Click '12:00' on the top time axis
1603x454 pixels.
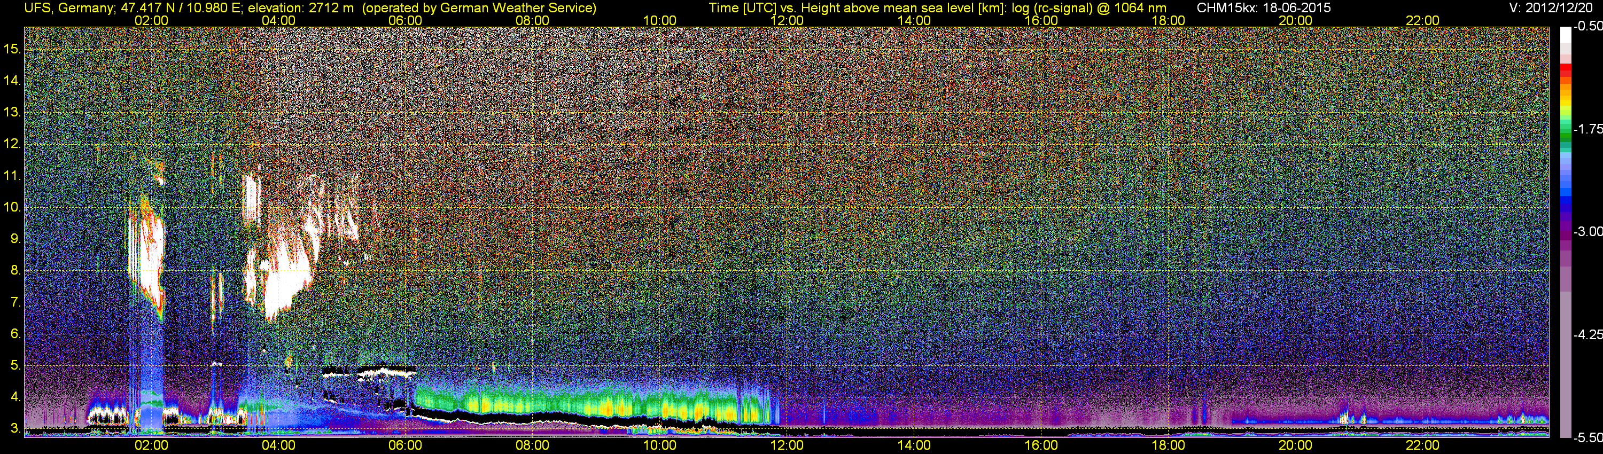pyautogui.click(x=787, y=20)
